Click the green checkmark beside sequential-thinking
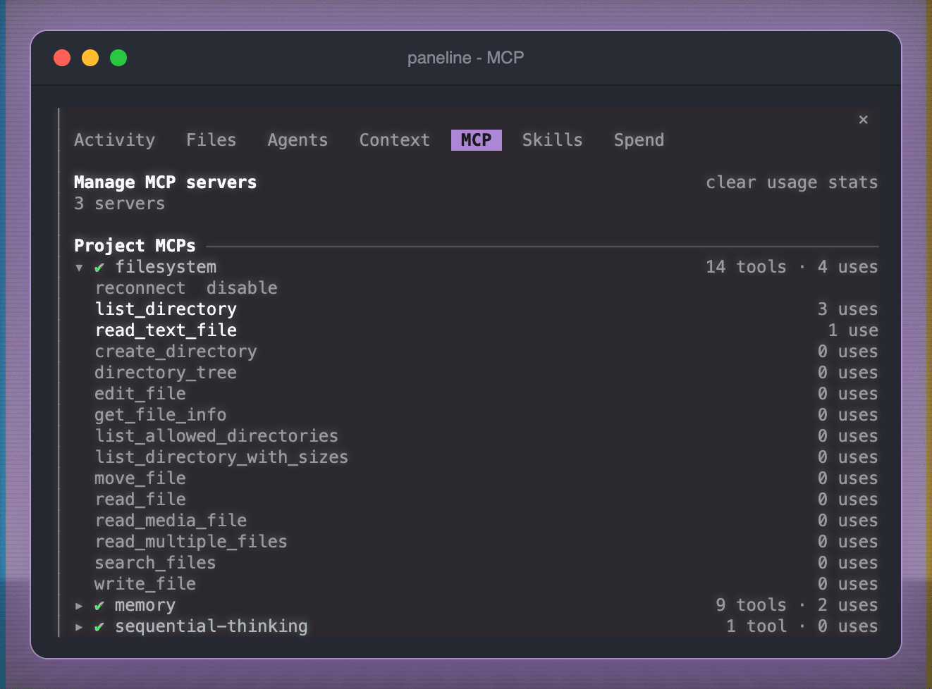Image resolution: width=932 pixels, height=689 pixels. pyautogui.click(x=99, y=627)
